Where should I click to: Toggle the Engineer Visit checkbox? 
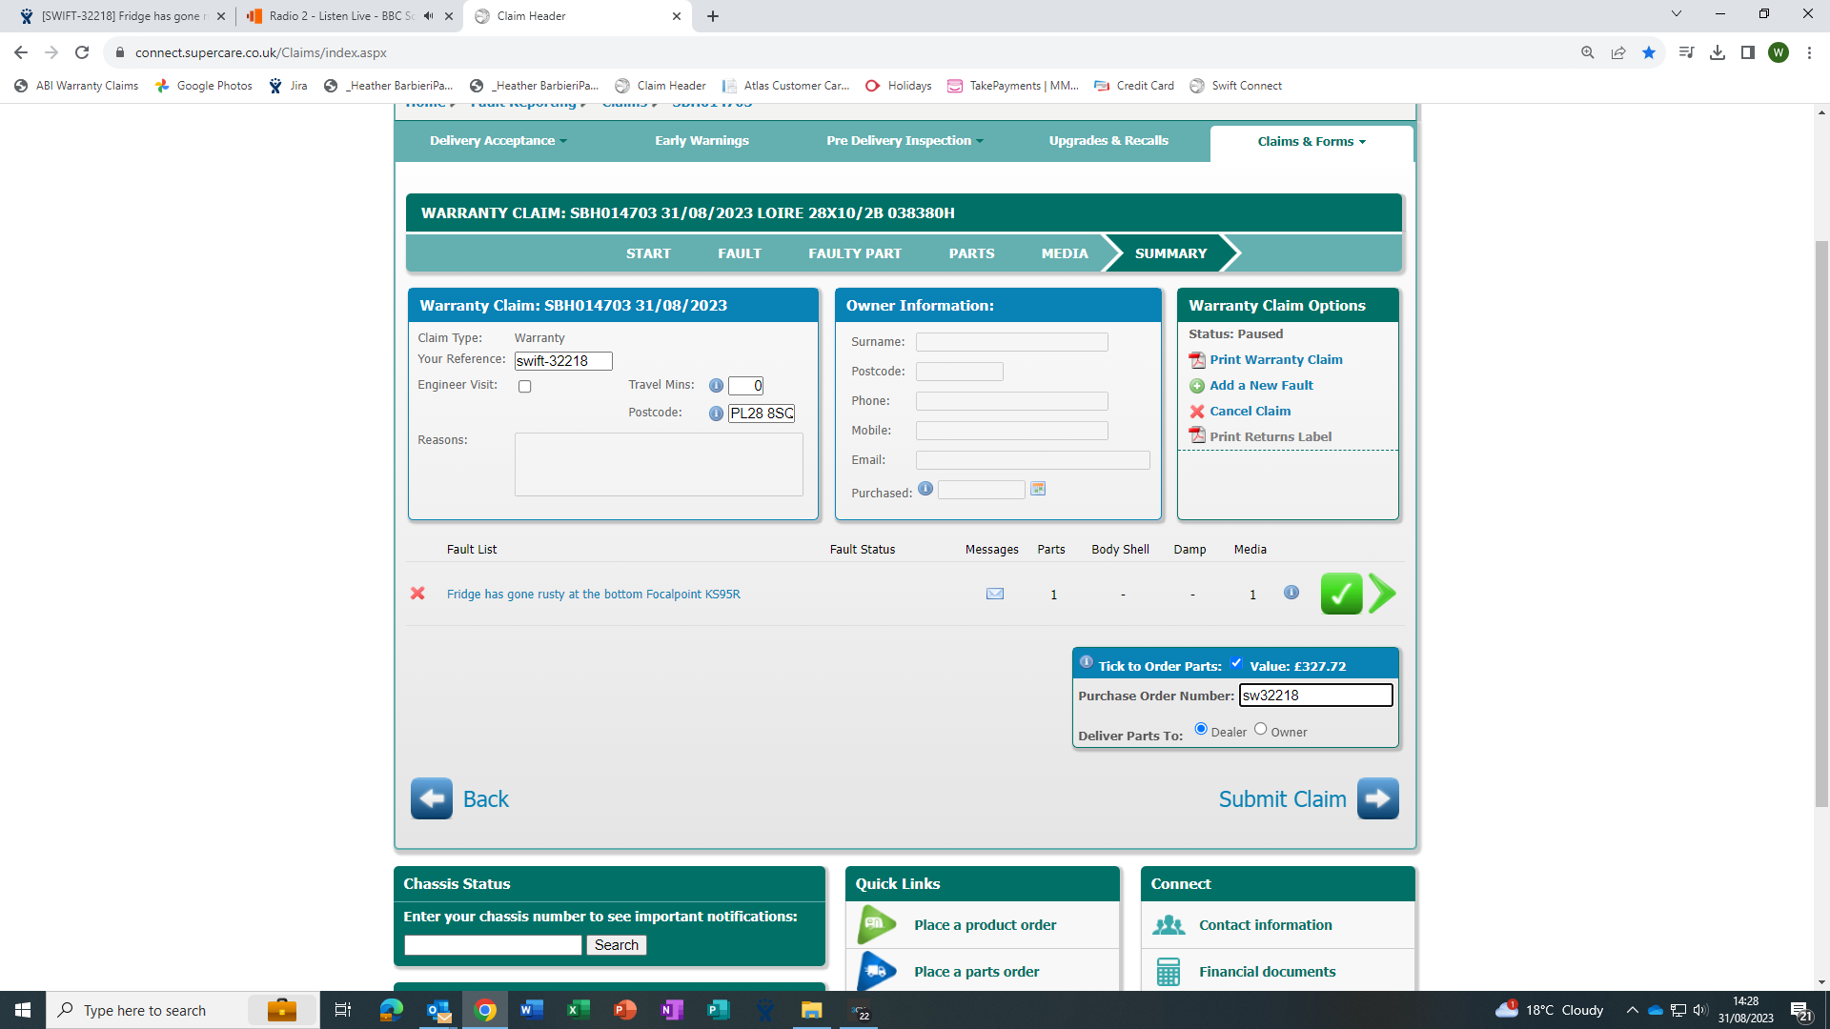click(x=524, y=386)
